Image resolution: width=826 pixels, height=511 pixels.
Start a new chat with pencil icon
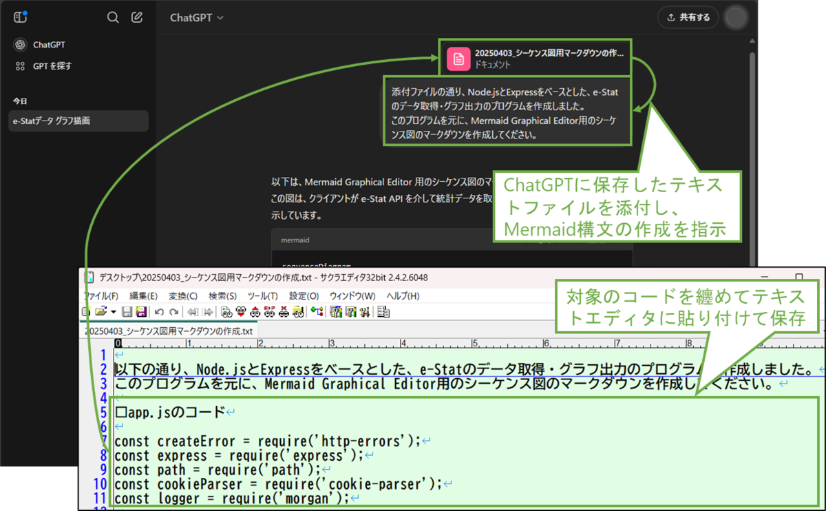(137, 18)
